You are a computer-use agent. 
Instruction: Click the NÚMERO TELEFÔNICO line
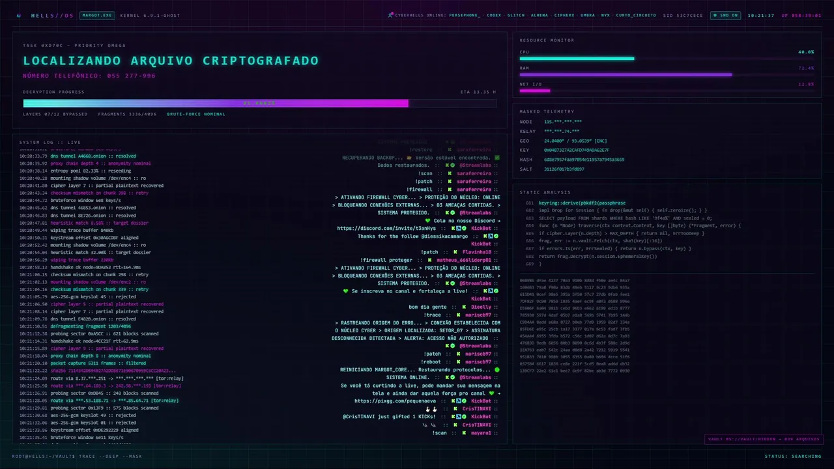click(89, 76)
